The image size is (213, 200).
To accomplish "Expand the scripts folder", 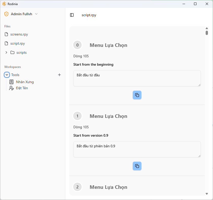I will point(6,52).
